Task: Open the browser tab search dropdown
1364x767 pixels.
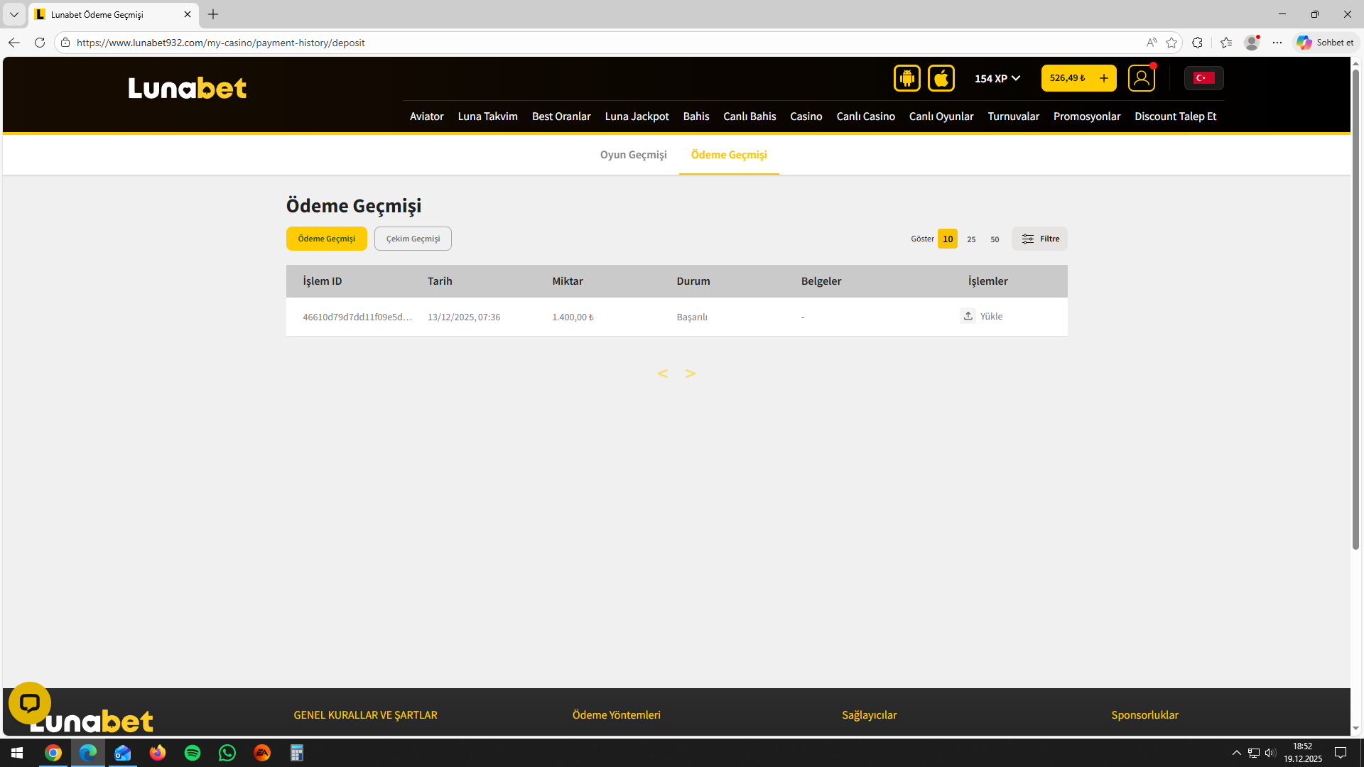Action: pyautogui.click(x=14, y=14)
